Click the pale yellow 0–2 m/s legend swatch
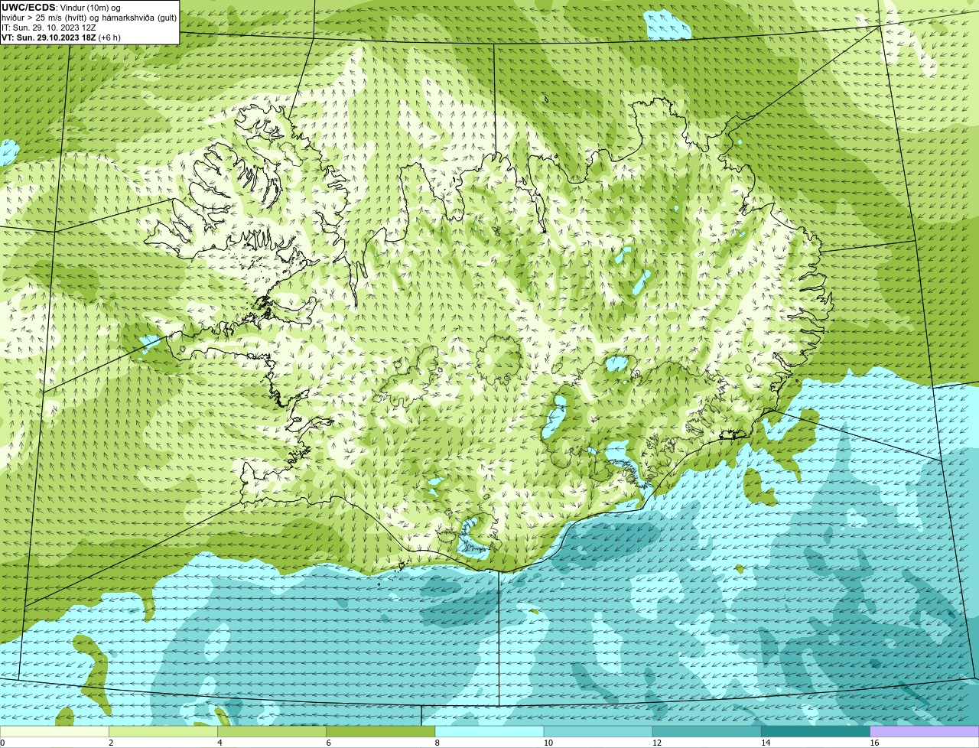The height and width of the screenshot is (748, 979). 54,732
